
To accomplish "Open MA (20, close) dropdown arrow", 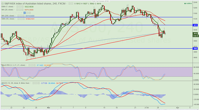I will [14, 10].
